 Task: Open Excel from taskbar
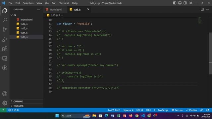coord(119,116)
